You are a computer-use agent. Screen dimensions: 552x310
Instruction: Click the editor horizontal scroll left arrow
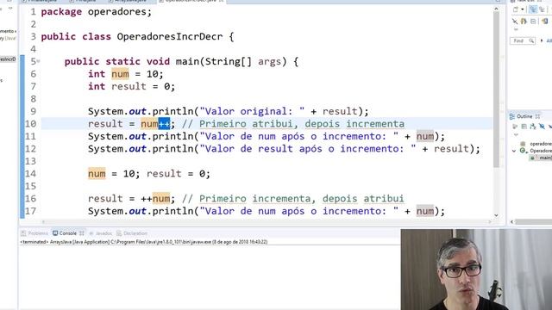point(43,222)
